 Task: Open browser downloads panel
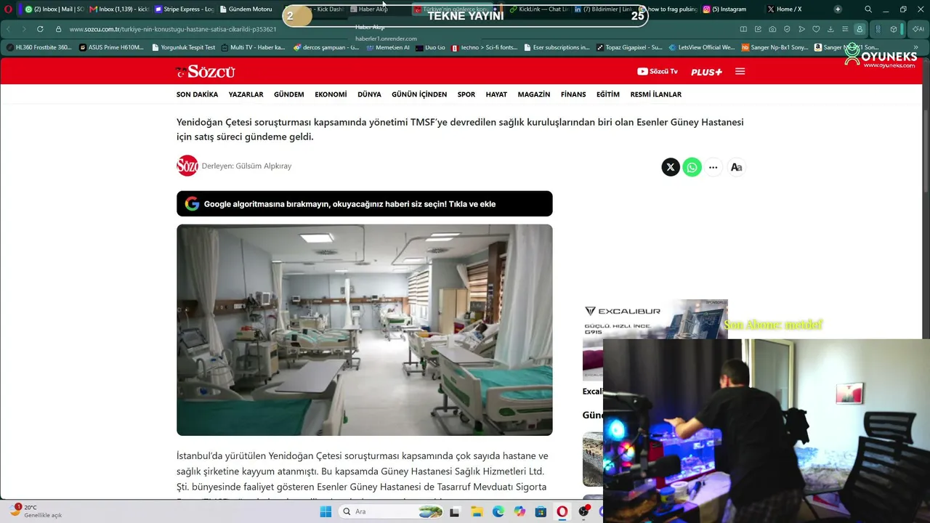pyautogui.click(x=830, y=29)
